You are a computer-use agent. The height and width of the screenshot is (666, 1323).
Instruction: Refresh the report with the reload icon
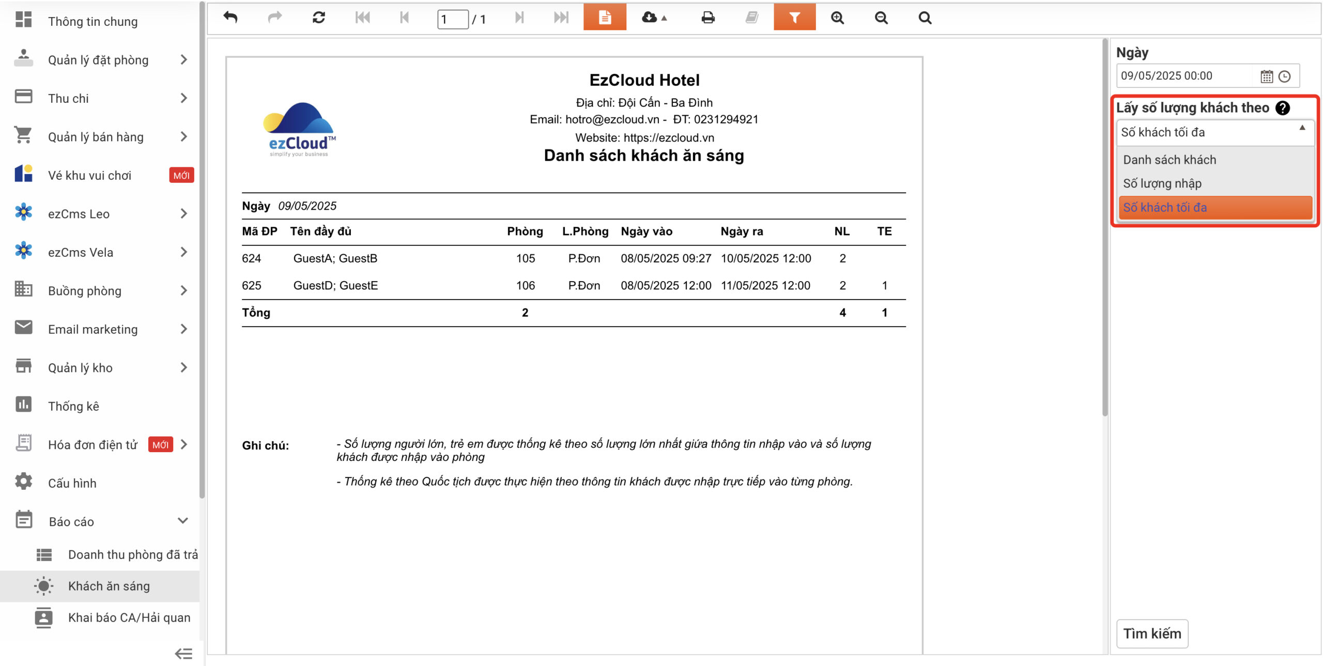tap(318, 18)
